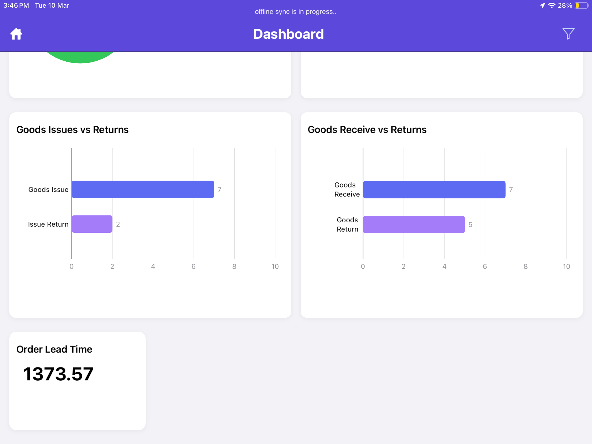Tap the battery status icon
Screen dimensions: 592x444
pos(581,5)
